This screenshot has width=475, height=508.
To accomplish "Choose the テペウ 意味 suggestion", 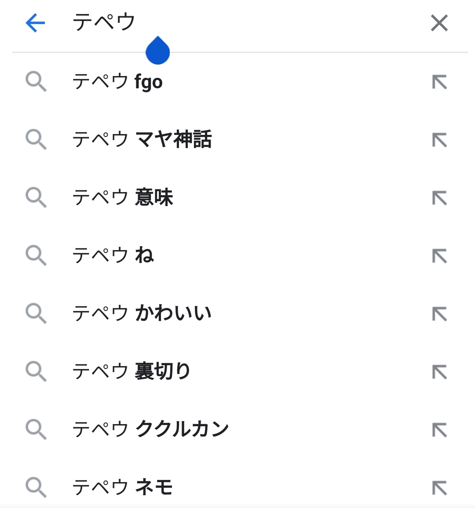I will pos(123,198).
